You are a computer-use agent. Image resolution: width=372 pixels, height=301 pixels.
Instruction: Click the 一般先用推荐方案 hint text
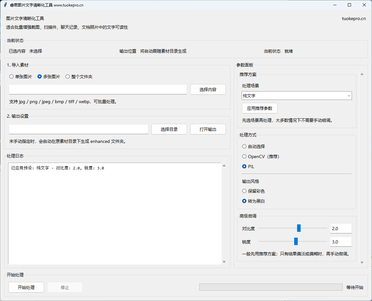(x=296, y=254)
